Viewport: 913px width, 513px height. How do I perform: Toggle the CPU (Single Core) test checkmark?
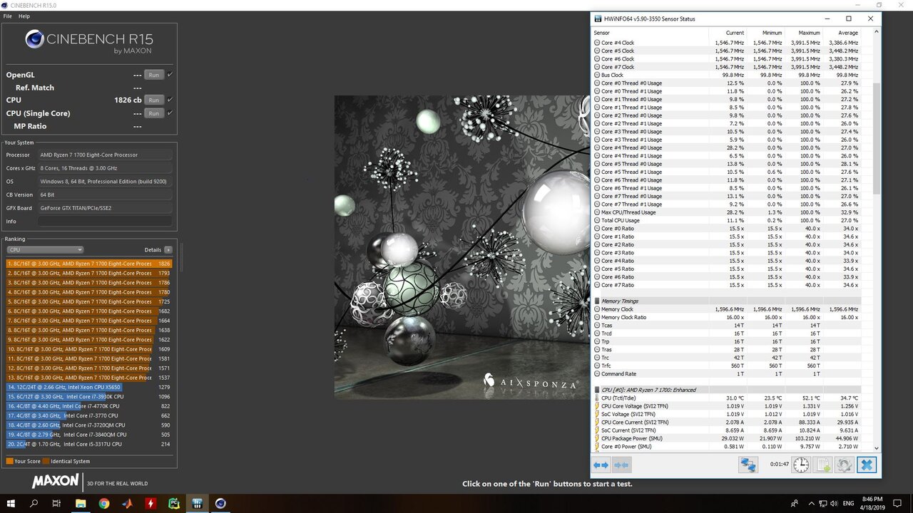170,113
